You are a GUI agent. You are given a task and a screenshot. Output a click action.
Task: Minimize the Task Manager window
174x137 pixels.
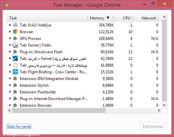145,4
